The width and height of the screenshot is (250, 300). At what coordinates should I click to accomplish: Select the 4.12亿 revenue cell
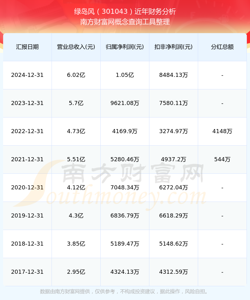pos(76,187)
